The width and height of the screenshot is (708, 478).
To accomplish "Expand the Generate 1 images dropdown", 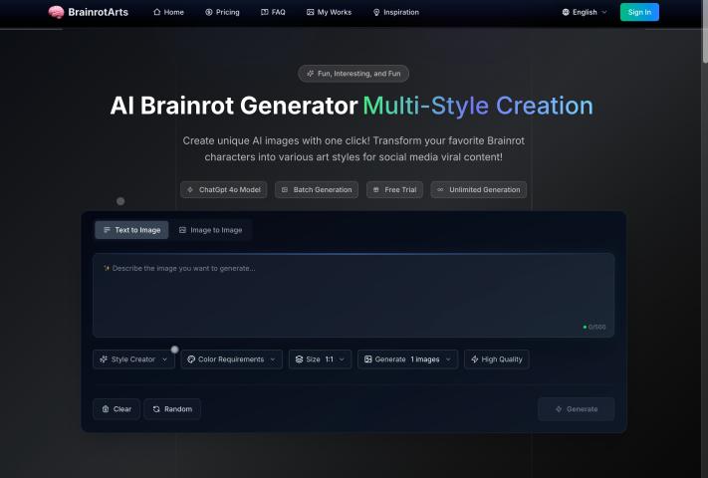I will 407,359.
